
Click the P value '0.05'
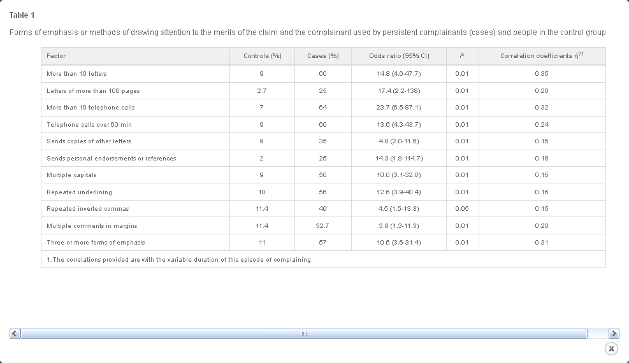tap(462, 209)
